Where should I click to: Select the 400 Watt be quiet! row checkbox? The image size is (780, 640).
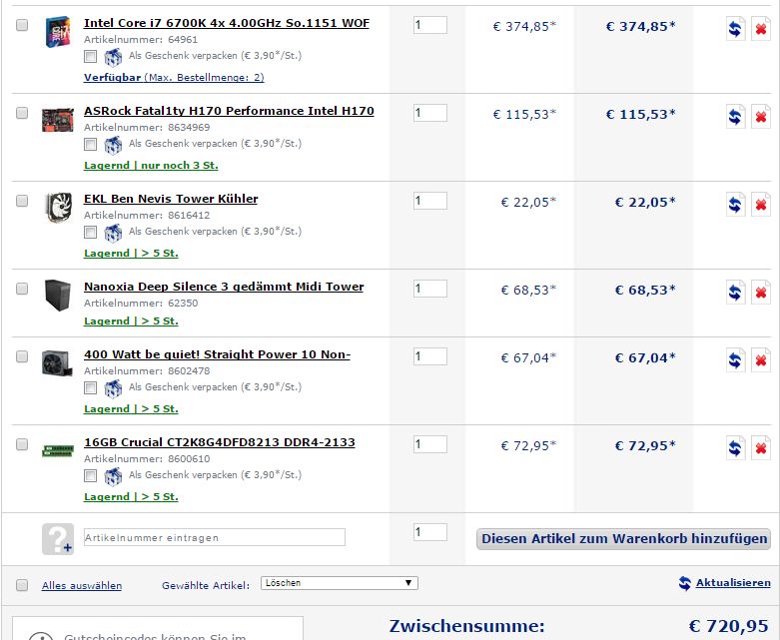(22, 356)
